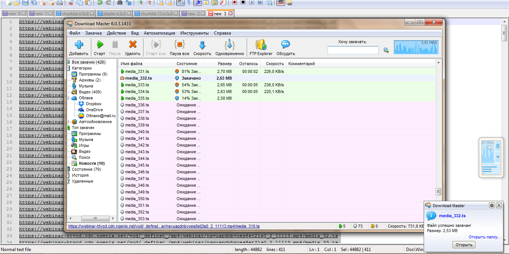This screenshot has height=254, width=509.
Task: Click Notepad++ Undo arrow icon
Action: [x=99, y=3]
